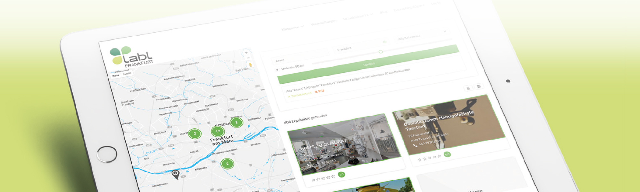
Task: Click Frankfurt am Main map label
Action: (x=221, y=140)
